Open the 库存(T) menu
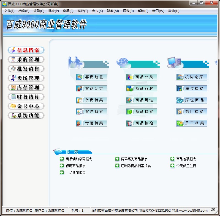 [83, 11]
